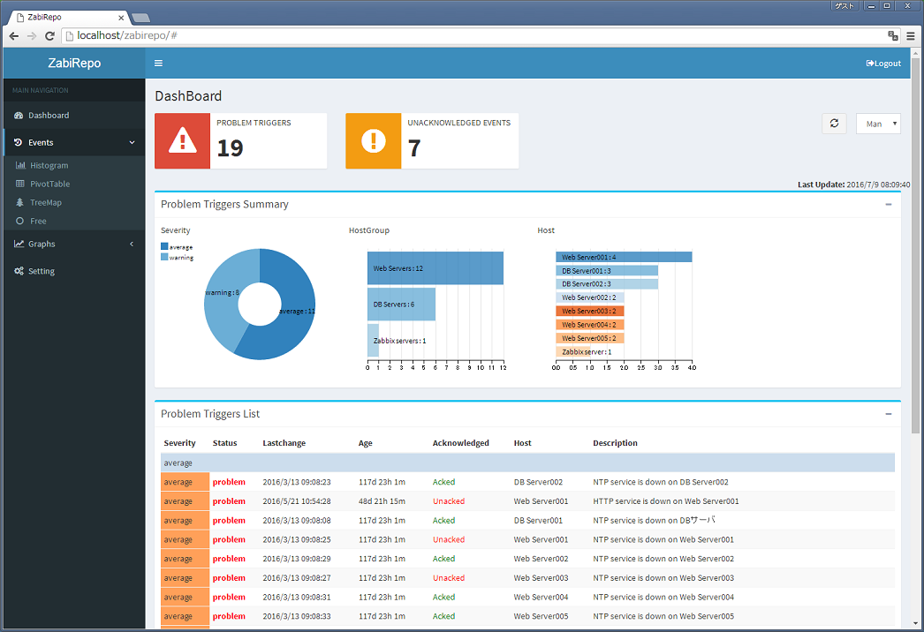Click the average legend color swatch
The height and width of the screenshot is (632, 924).
pos(164,247)
